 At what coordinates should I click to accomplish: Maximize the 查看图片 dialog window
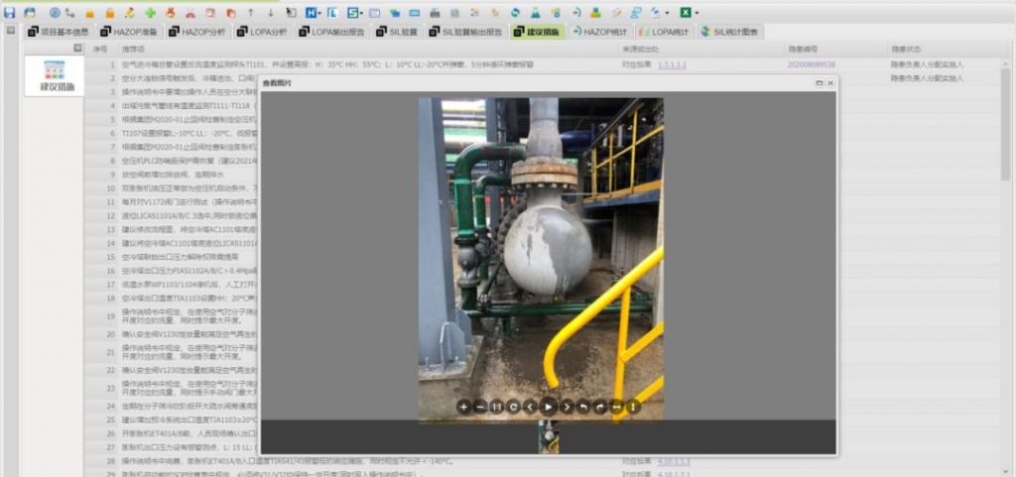pyautogui.click(x=817, y=83)
